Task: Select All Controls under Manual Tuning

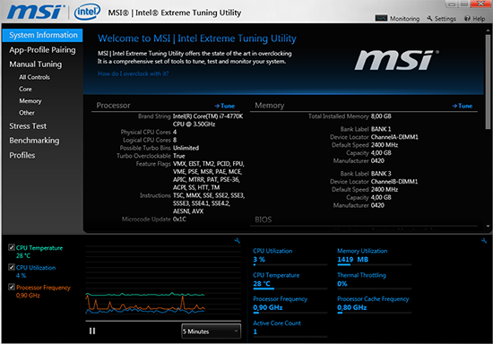Action: pyautogui.click(x=34, y=77)
